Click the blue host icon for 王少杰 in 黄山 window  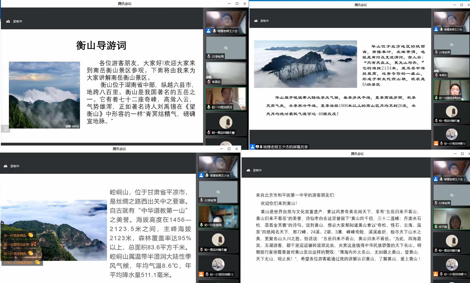tap(436, 179)
